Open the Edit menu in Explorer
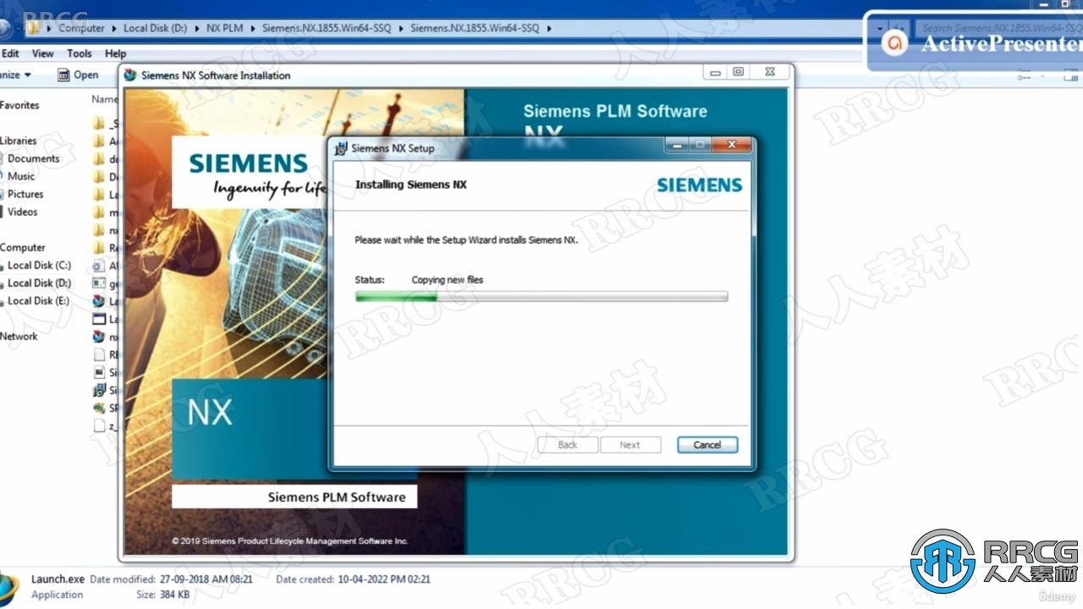This screenshot has height=609, width=1083. click(10, 53)
